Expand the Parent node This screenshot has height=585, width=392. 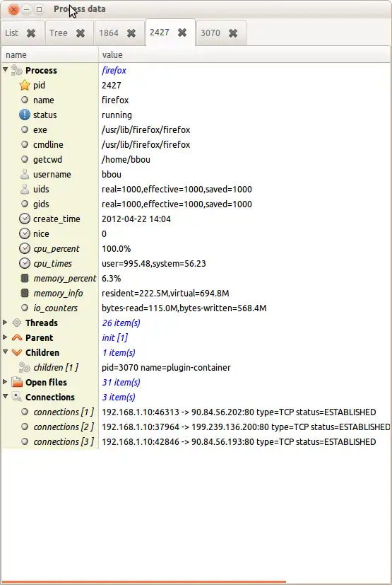tap(5, 337)
